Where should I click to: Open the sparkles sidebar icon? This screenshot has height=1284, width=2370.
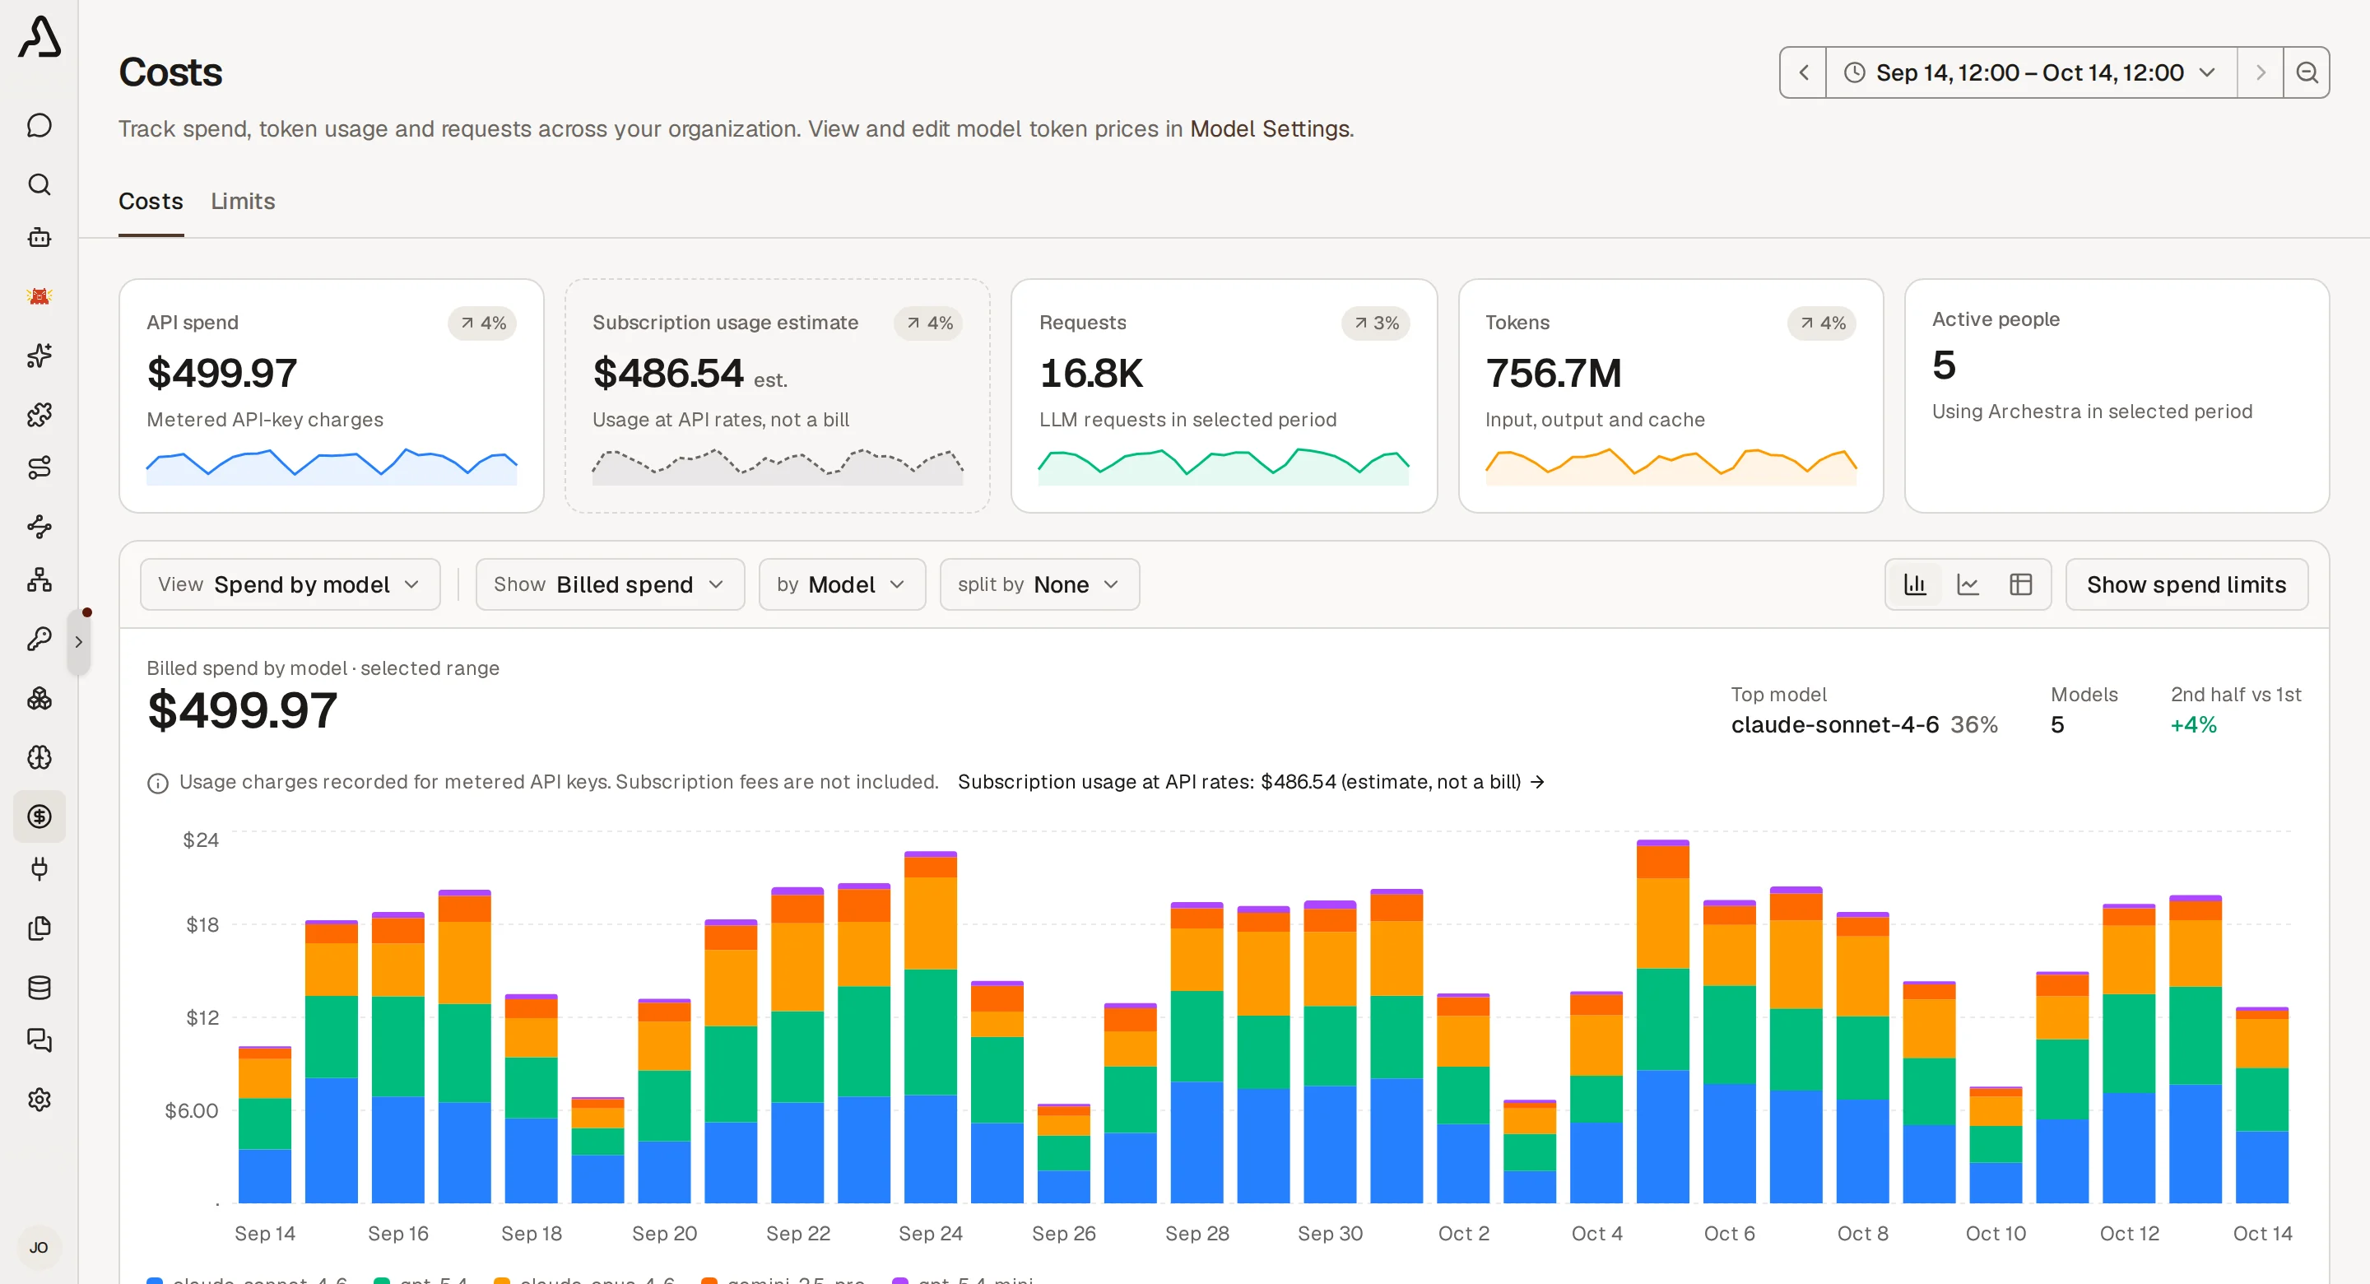[x=39, y=356]
